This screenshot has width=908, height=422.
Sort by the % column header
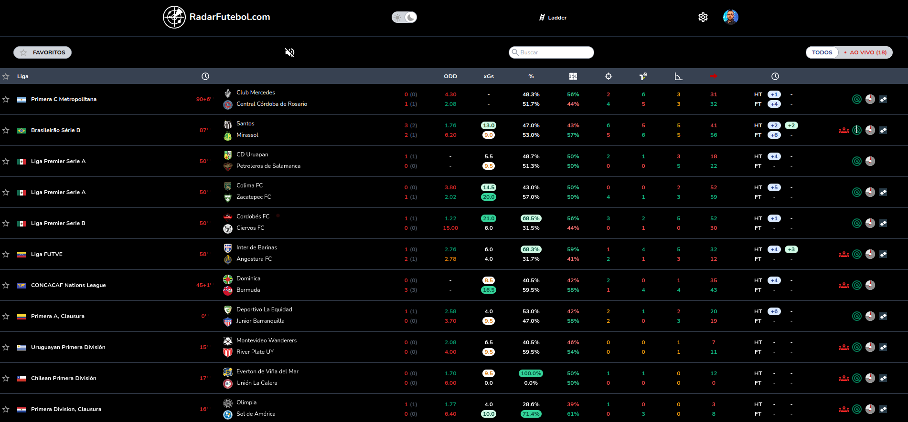(531, 76)
